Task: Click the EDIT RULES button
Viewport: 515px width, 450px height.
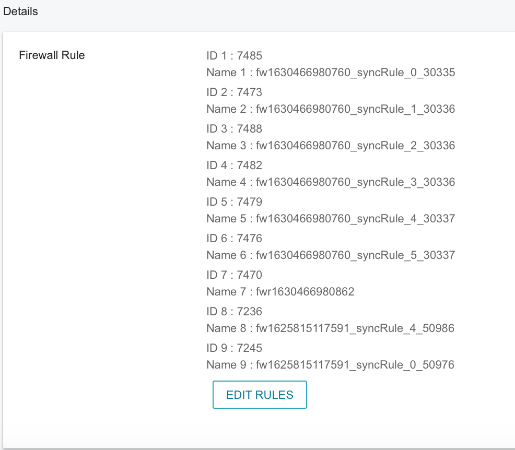Action: pos(260,395)
